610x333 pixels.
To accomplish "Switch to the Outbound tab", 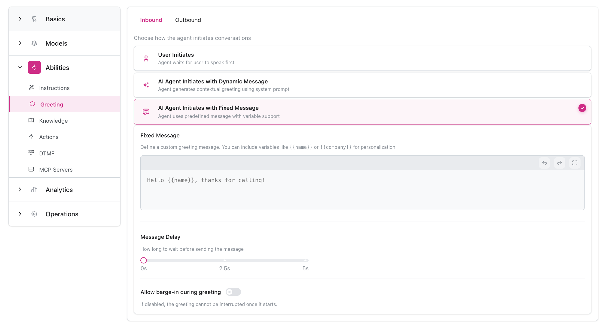I will [188, 20].
